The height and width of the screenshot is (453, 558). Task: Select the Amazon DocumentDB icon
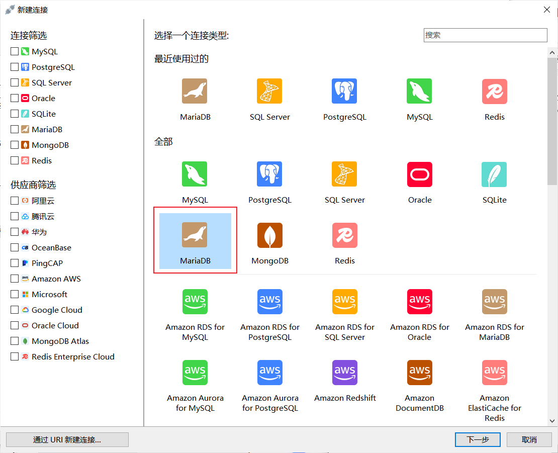419,373
